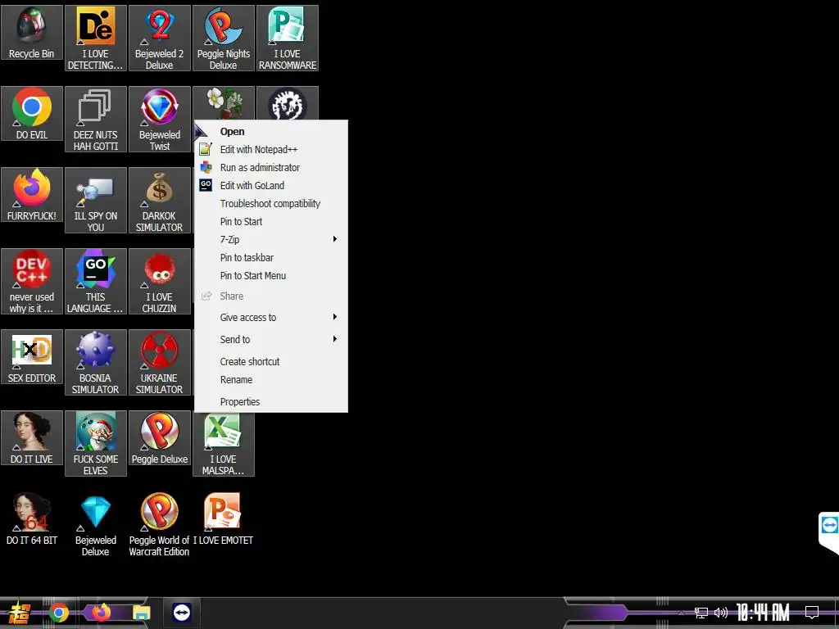
Task: Click the DO EVIL Chrome shortcut
Action: 32,113
